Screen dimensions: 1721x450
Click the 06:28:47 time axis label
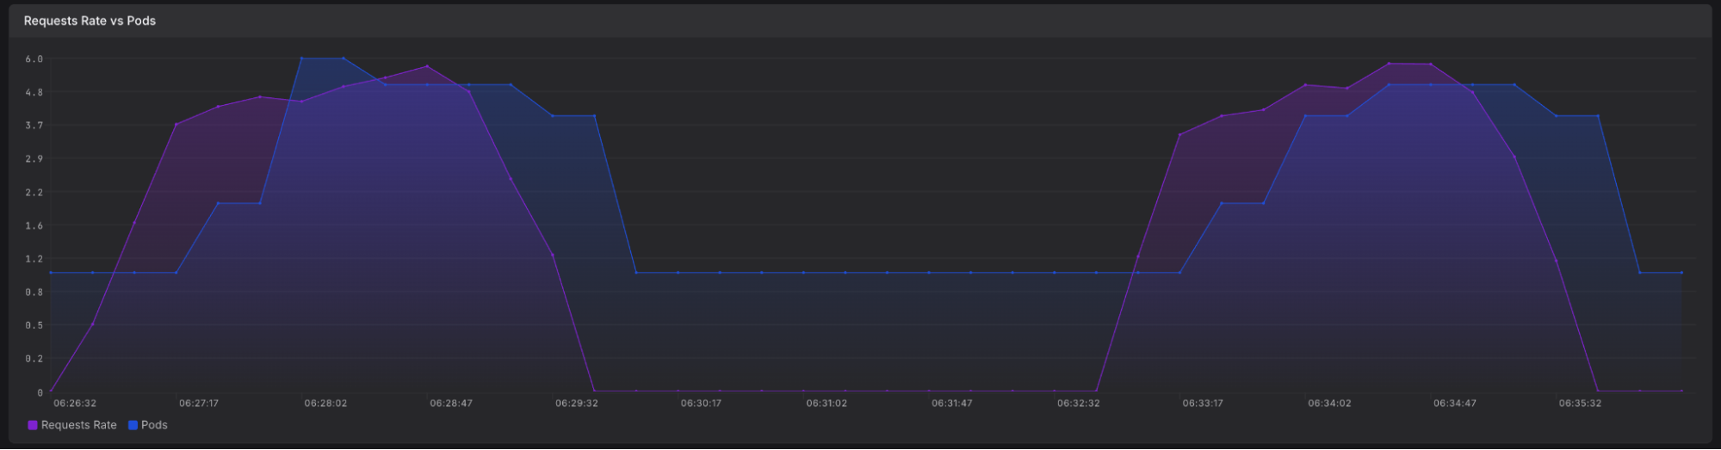point(451,404)
